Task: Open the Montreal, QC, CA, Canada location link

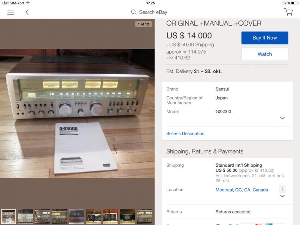Action: (242, 190)
